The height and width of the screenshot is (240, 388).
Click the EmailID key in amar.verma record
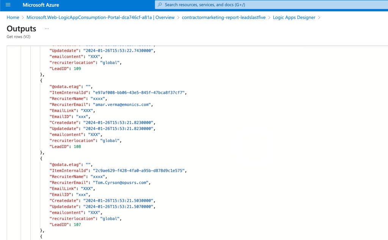(x=60, y=117)
